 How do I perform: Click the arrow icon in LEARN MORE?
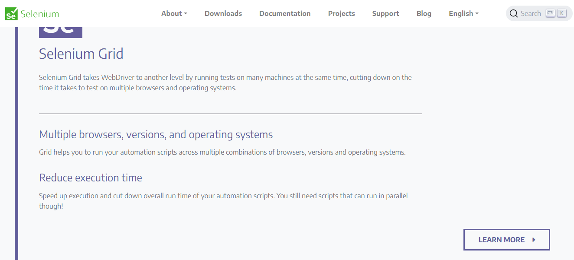pos(534,240)
